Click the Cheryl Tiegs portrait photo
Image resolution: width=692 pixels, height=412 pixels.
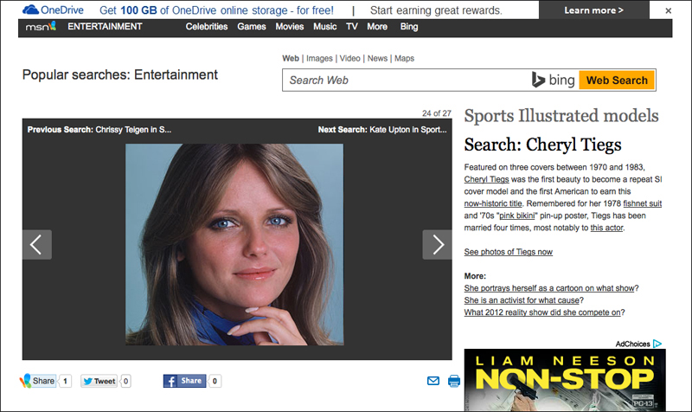[234, 244]
